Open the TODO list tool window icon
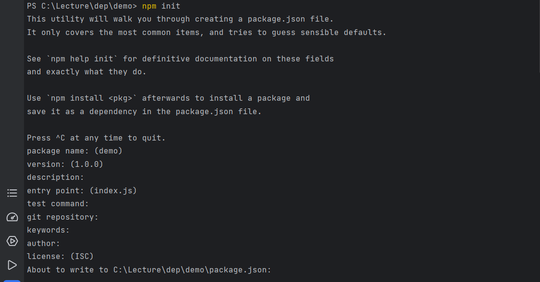 [x=12, y=193]
